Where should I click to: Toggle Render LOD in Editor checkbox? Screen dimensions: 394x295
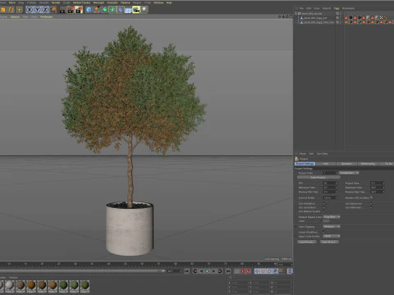click(x=371, y=197)
